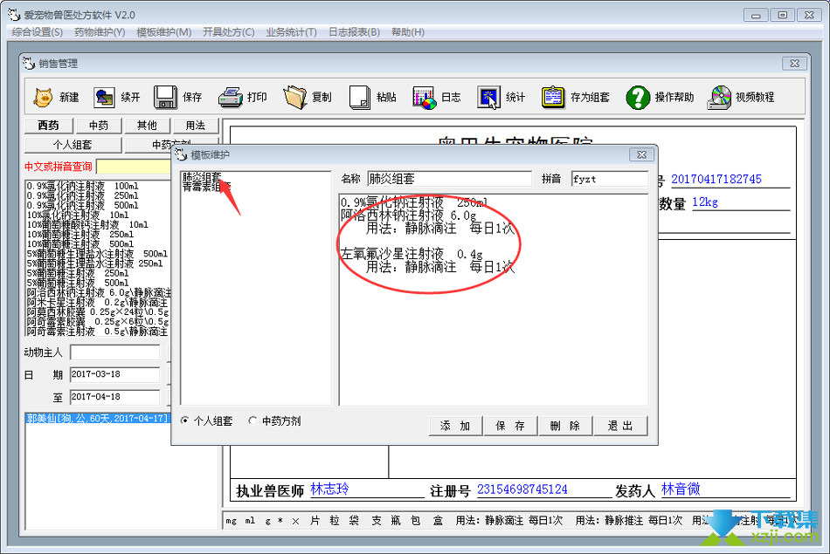Viewport: 830px width, 554px height.
Task: Click the start date field 2017-03-18
Action: (x=114, y=374)
